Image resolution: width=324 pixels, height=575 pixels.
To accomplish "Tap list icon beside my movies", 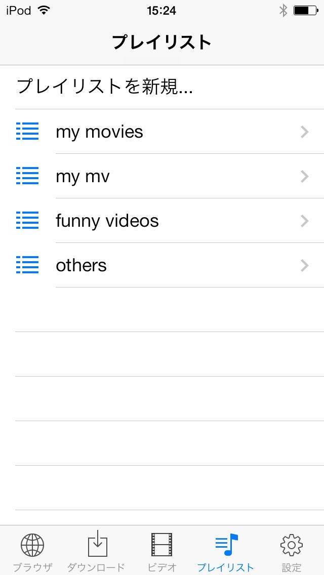I will click(27, 132).
